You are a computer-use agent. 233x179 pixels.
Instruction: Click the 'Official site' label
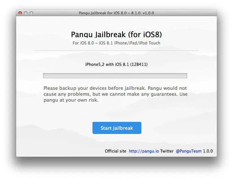(115, 151)
